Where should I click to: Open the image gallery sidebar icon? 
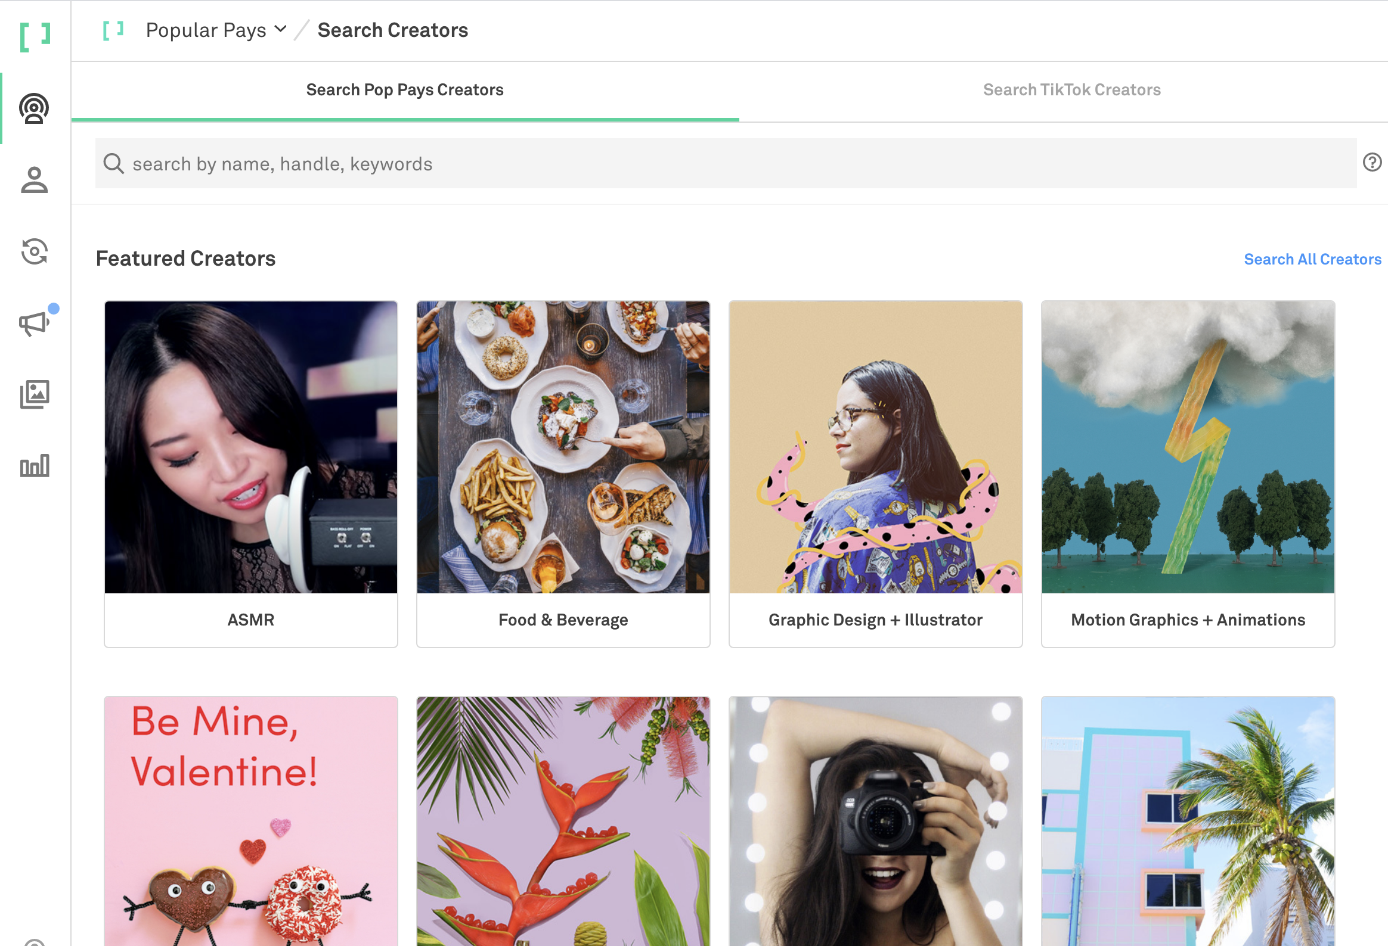coord(34,394)
